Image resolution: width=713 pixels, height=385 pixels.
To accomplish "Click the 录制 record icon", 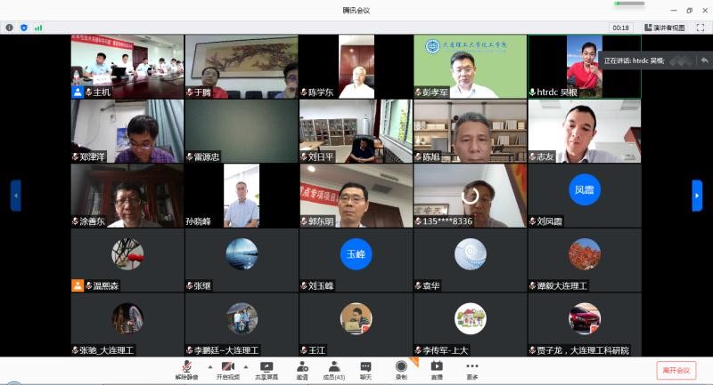I will (x=401, y=368).
